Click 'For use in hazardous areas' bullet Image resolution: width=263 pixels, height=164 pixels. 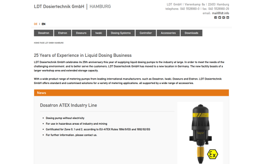click(x=76, y=124)
